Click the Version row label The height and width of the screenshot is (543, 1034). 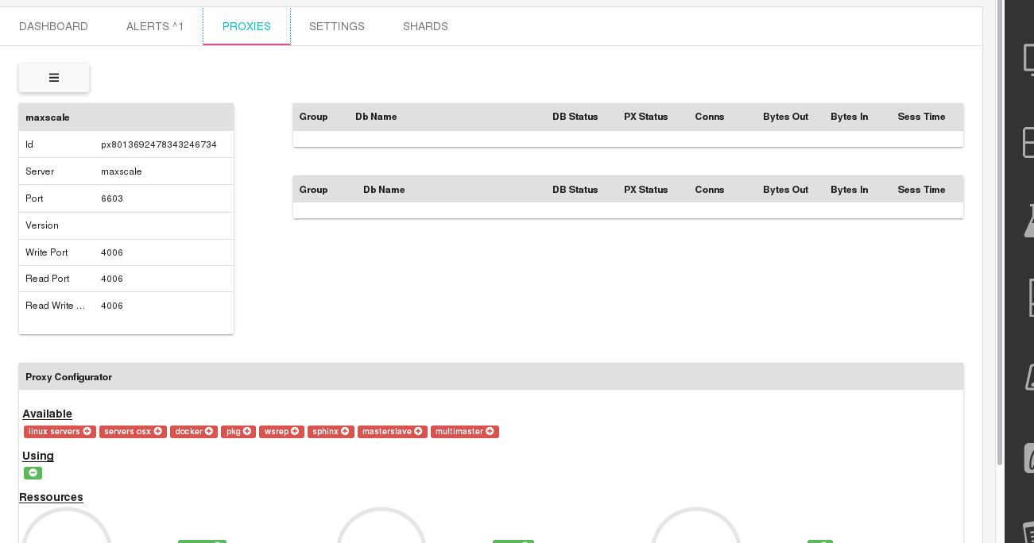42,225
